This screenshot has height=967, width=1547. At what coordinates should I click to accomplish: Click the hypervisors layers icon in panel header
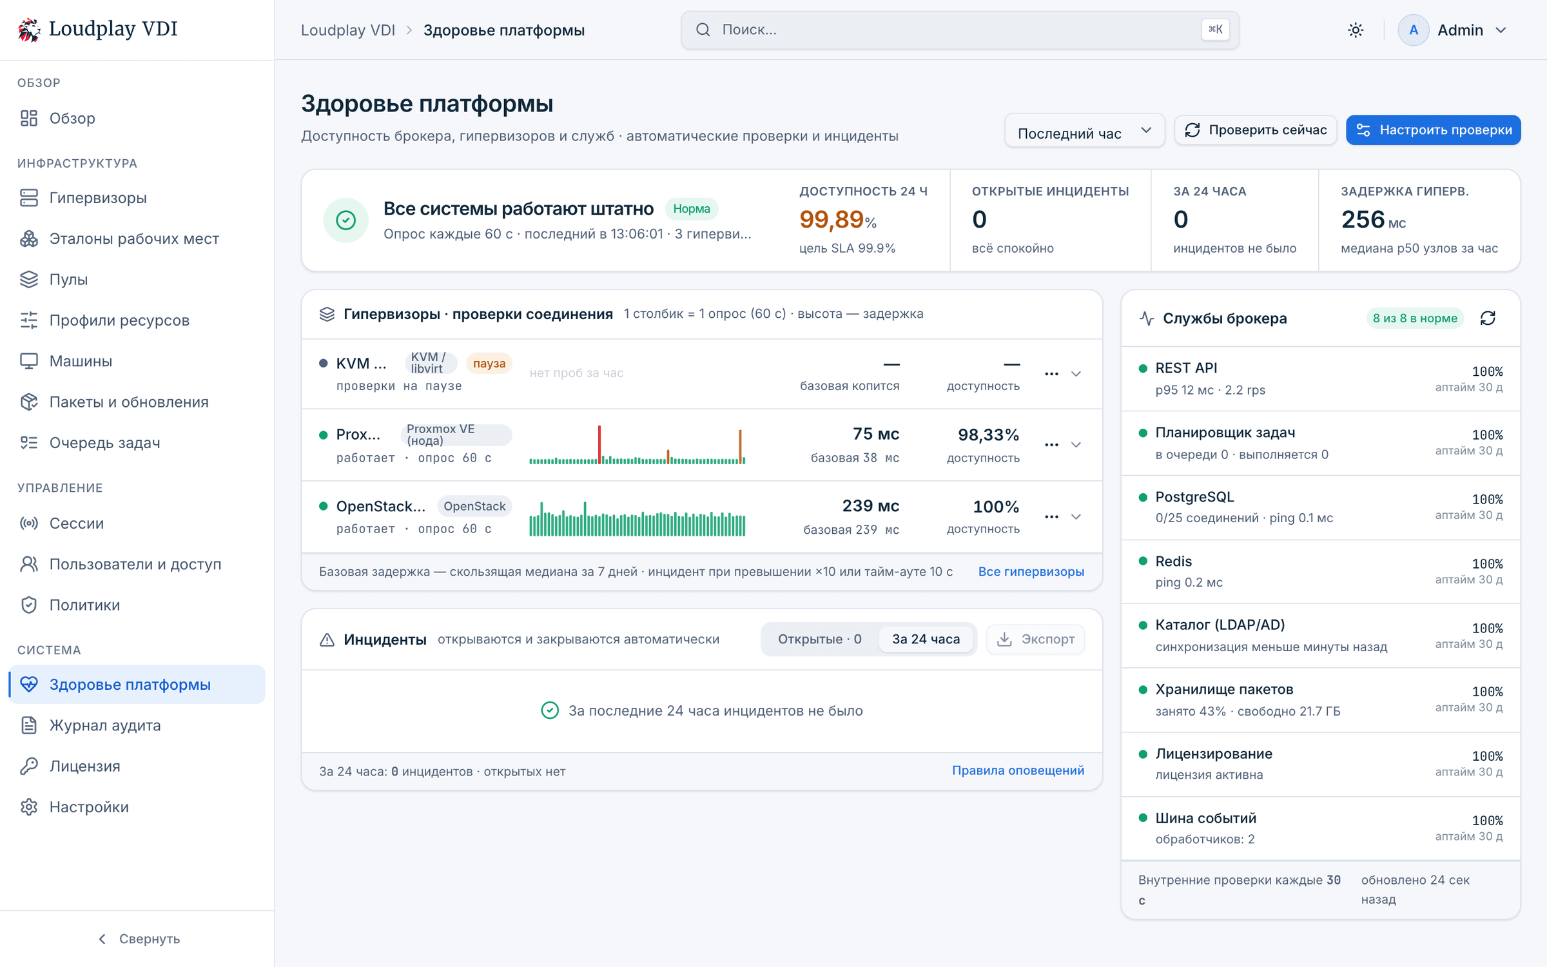tap(327, 315)
